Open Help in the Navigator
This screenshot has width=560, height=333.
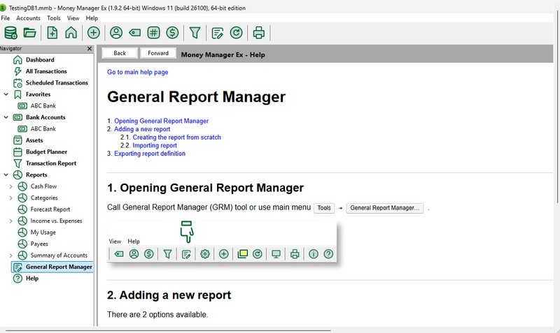point(32,279)
